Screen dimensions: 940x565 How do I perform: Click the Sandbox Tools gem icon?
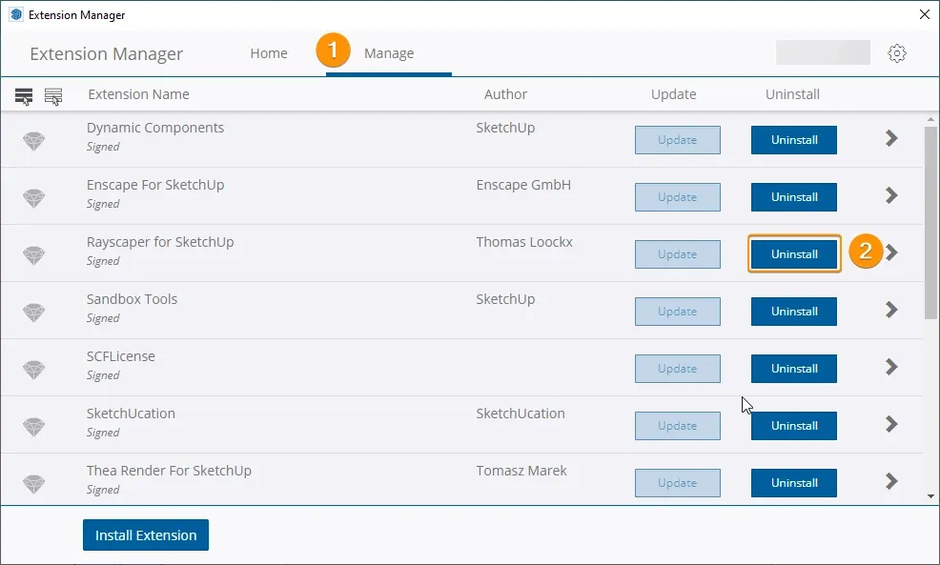click(34, 313)
